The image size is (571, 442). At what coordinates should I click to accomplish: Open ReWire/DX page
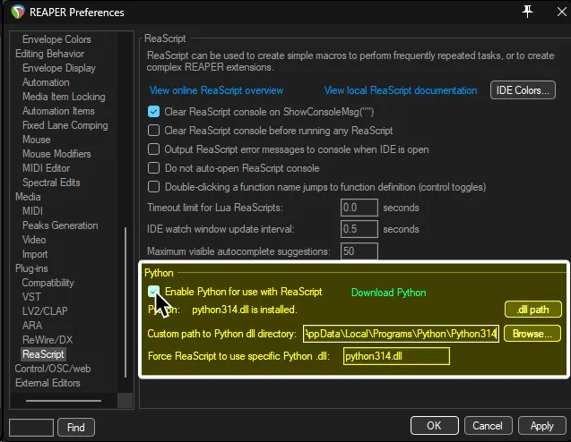click(x=48, y=340)
